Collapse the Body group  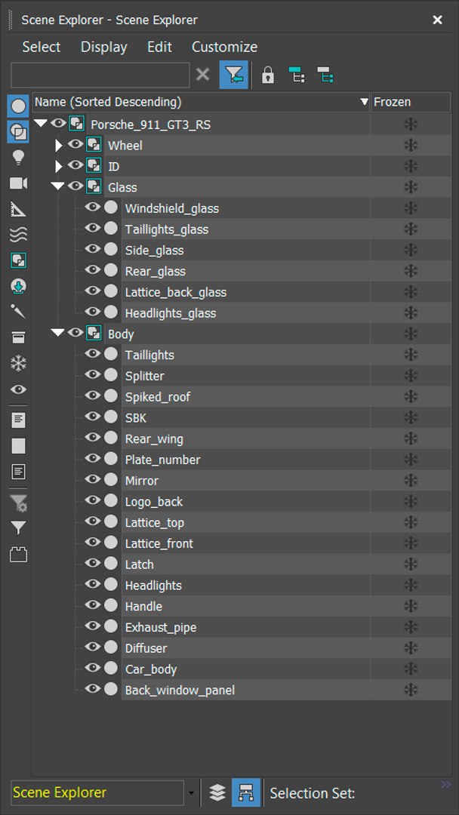click(x=57, y=334)
